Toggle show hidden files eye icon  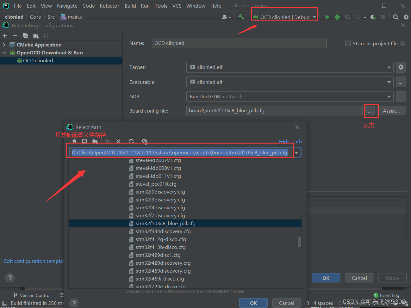click(145, 141)
